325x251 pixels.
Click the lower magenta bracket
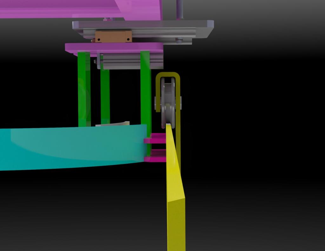[x=156, y=158]
